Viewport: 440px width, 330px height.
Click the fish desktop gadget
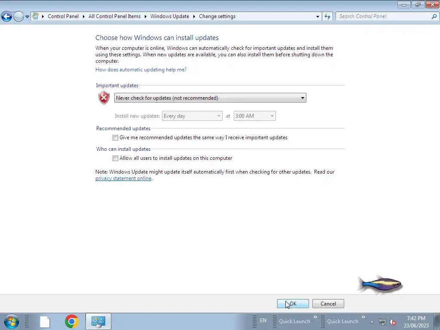pos(380,284)
